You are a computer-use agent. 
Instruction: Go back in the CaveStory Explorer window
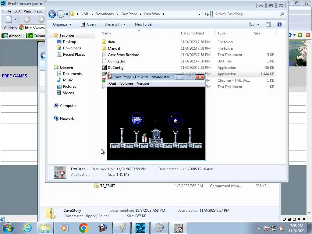[52, 14]
